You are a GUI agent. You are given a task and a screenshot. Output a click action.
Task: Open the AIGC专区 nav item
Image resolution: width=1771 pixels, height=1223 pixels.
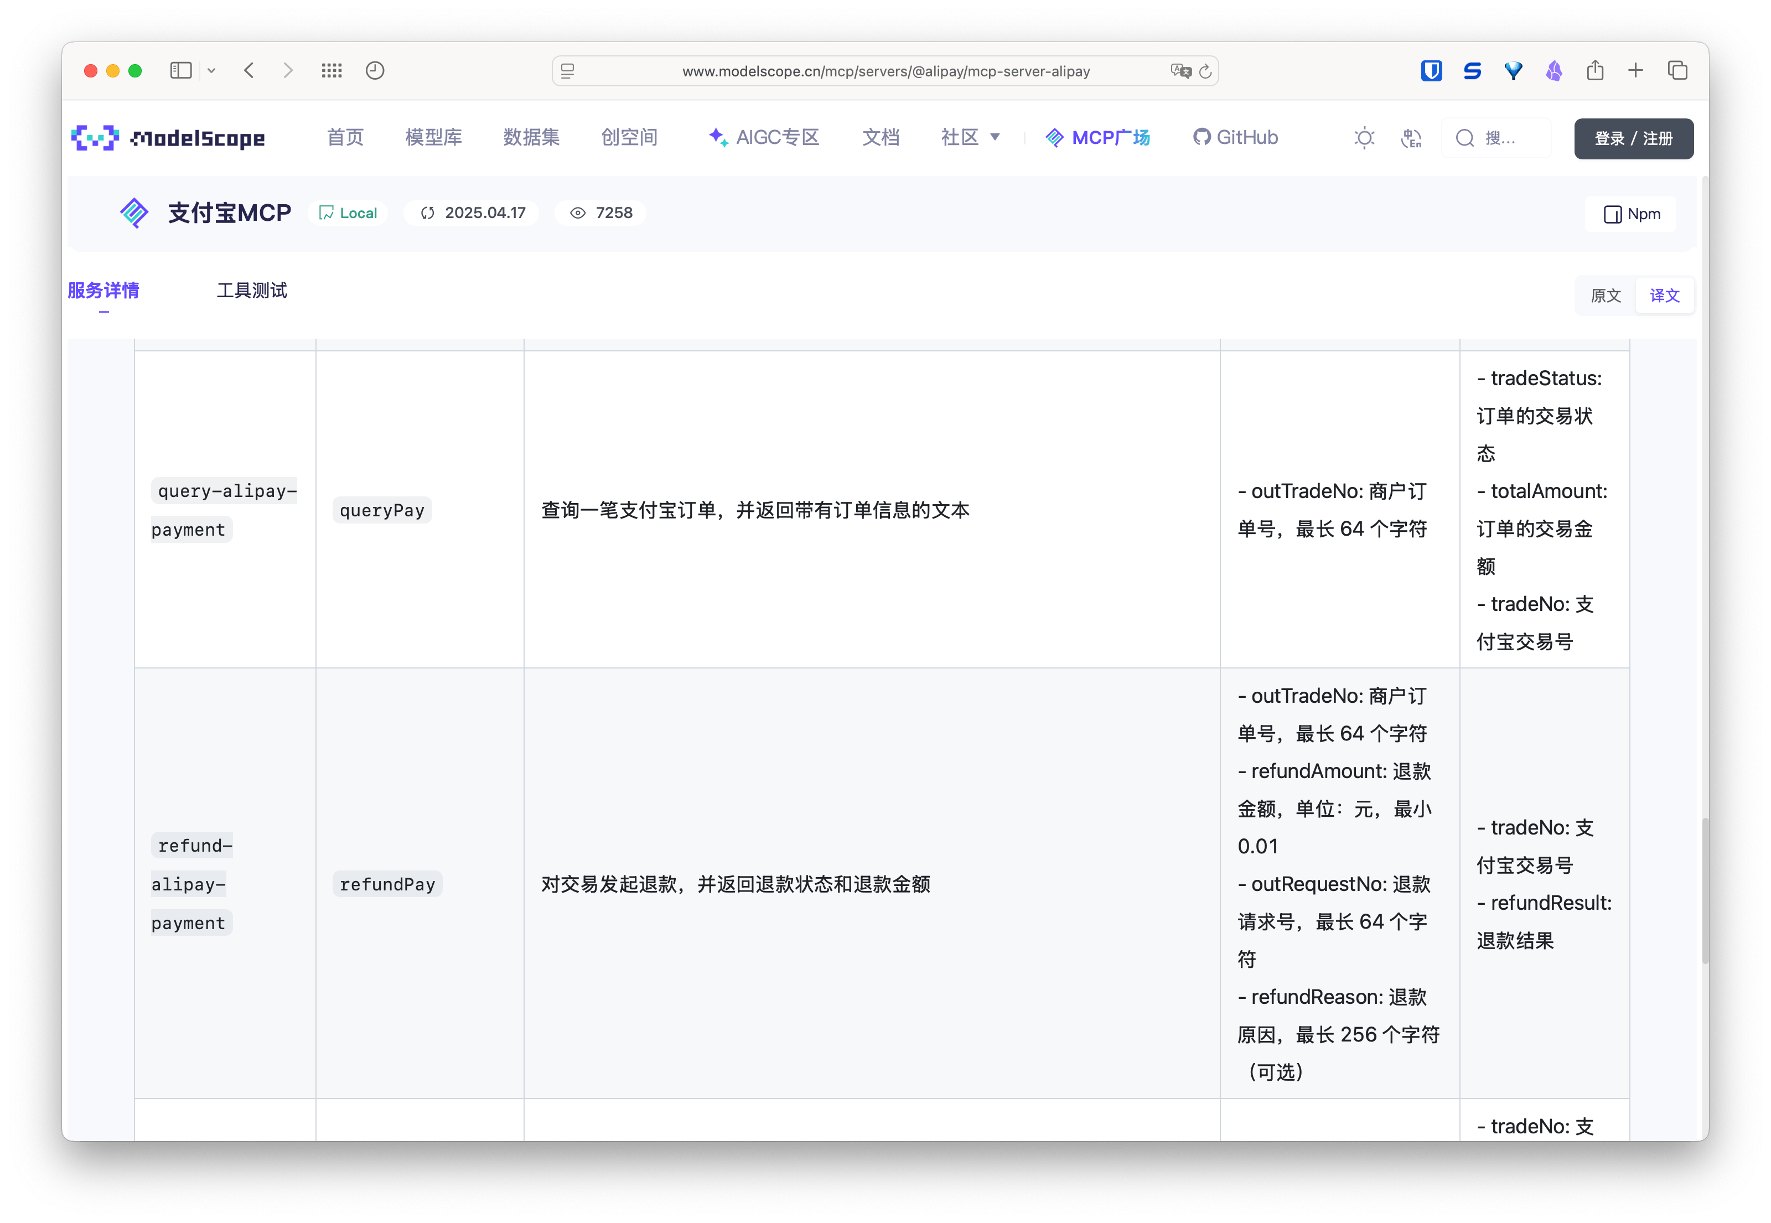764,137
